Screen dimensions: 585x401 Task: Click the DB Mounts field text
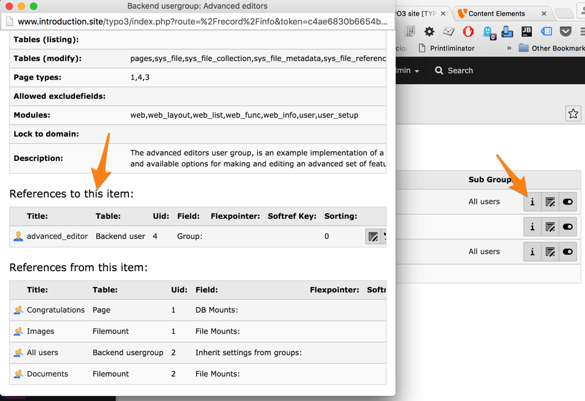(x=217, y=310)
